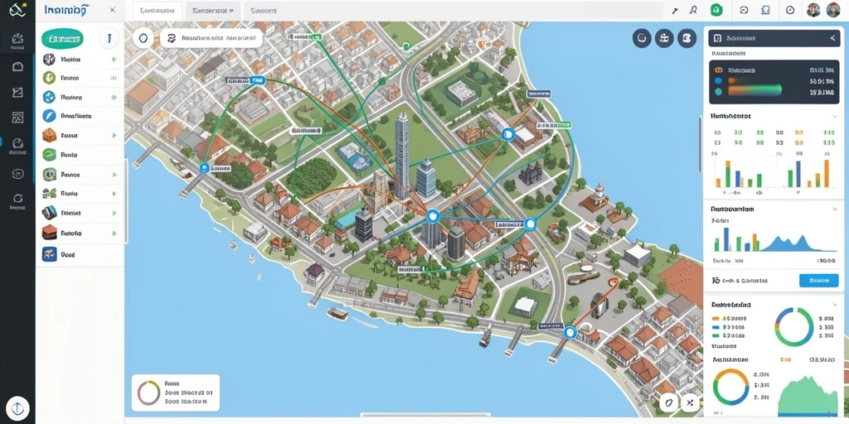The height and width of the screenshot is (424, 849).
Task: Expand the donut-chart section using its chevron
Action: point(834,305)
